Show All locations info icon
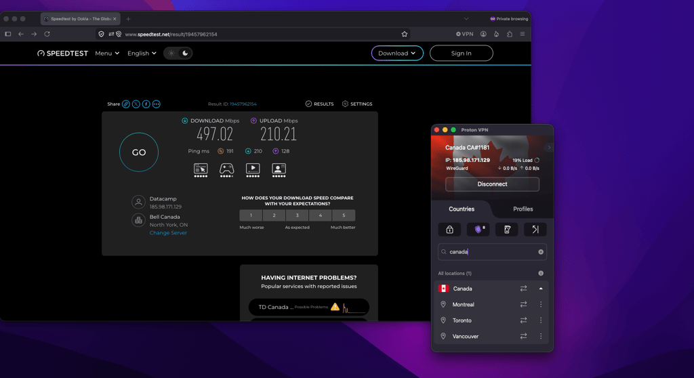This screenshot has width=694, height=378. tap(541, 273)
